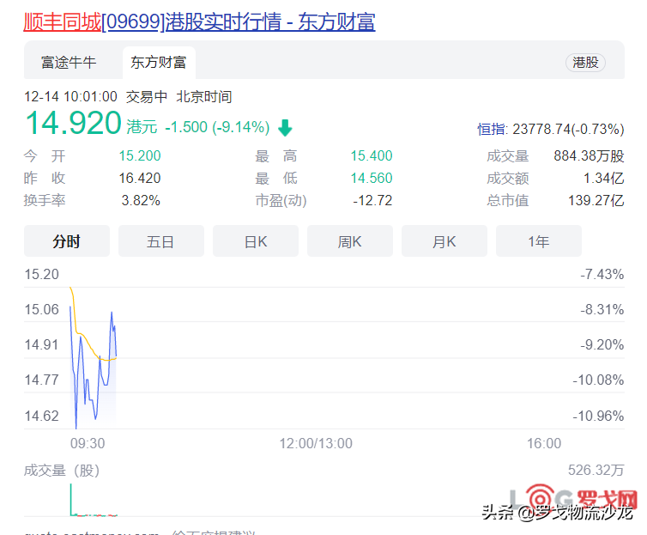Click the 总市值 value 139.27亿
Viewport: 647px width, 535px height.
pos(596,201)
